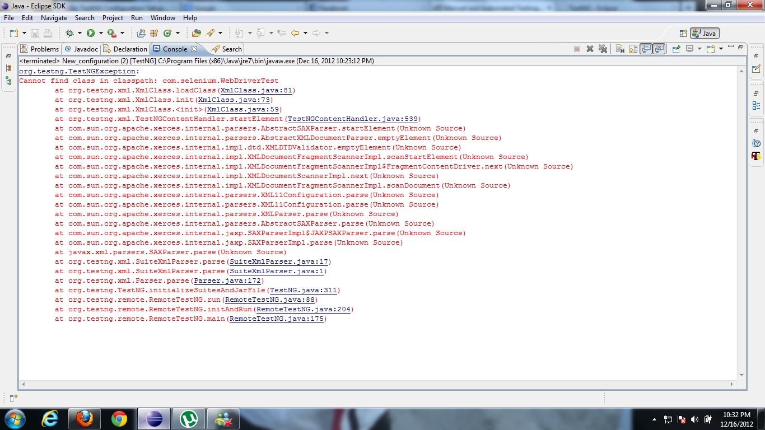
Task: Run the last launched configuration
Action: pyautogui.click(x=90, y=33)
